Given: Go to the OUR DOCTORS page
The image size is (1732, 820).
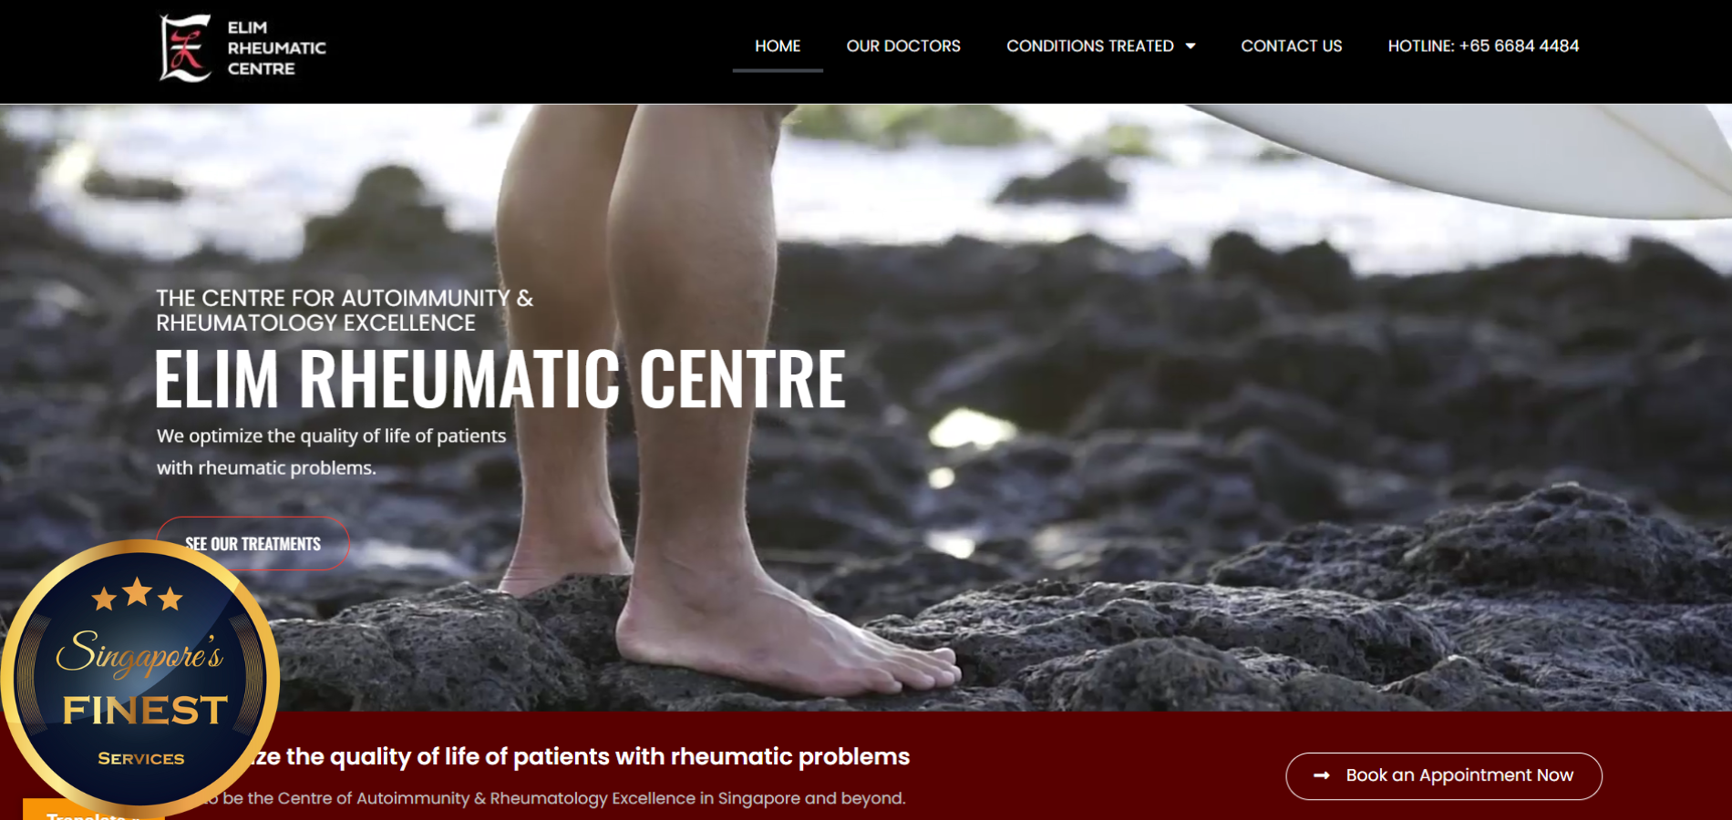Looking at the screenshot, I should (903, 46).
